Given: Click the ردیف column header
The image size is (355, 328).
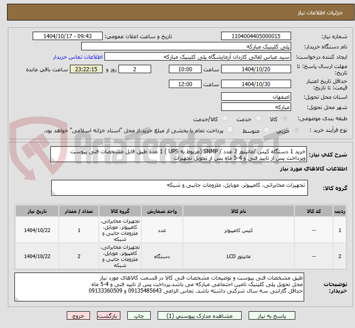Looking at the screenshot, I should pos(340,211).
